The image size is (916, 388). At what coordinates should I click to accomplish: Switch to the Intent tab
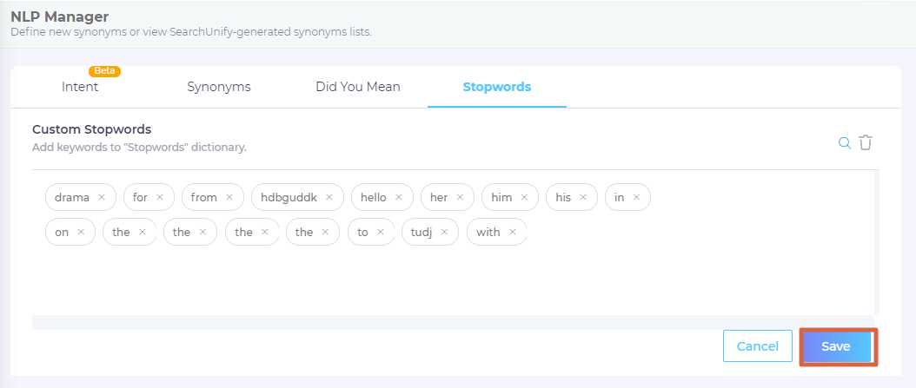point(80,87)
